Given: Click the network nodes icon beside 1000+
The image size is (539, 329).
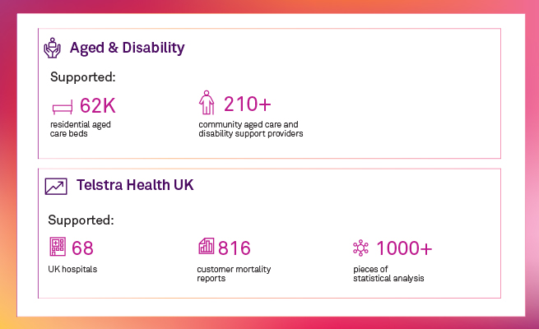Looking at the screenshot, I should [x=360, y=248].
